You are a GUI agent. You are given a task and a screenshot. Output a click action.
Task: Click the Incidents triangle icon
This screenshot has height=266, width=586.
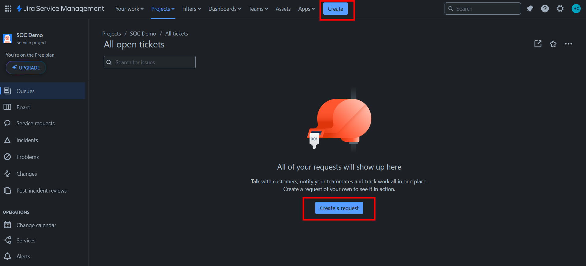point(7,140)
